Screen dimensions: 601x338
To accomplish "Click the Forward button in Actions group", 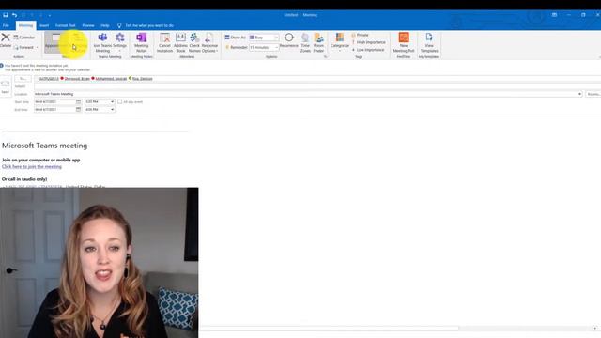I will [25, 48].
